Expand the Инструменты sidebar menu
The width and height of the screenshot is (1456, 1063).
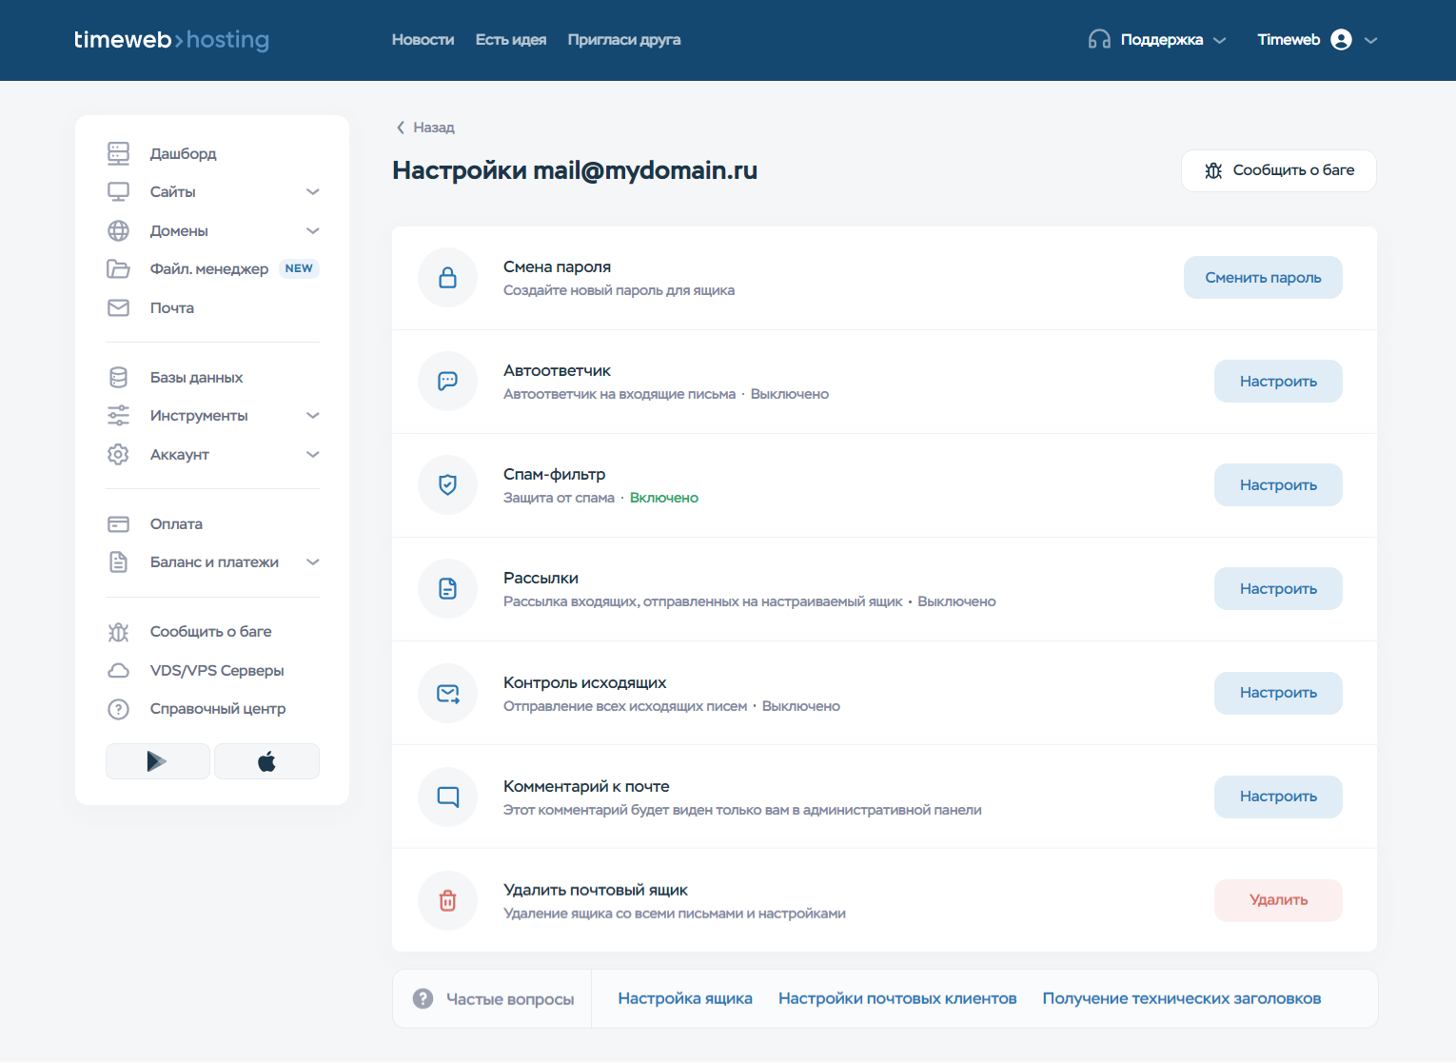(x=312, y=416)
